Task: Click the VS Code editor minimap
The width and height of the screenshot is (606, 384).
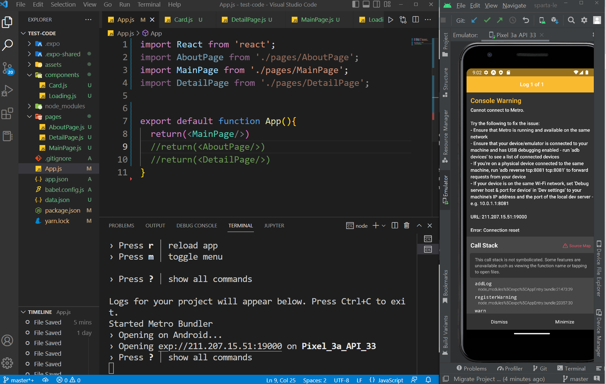Action: (422, 42)
